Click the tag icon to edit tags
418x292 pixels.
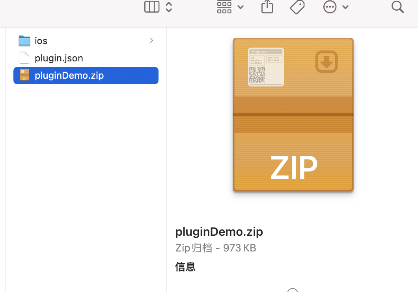point(297,7)
